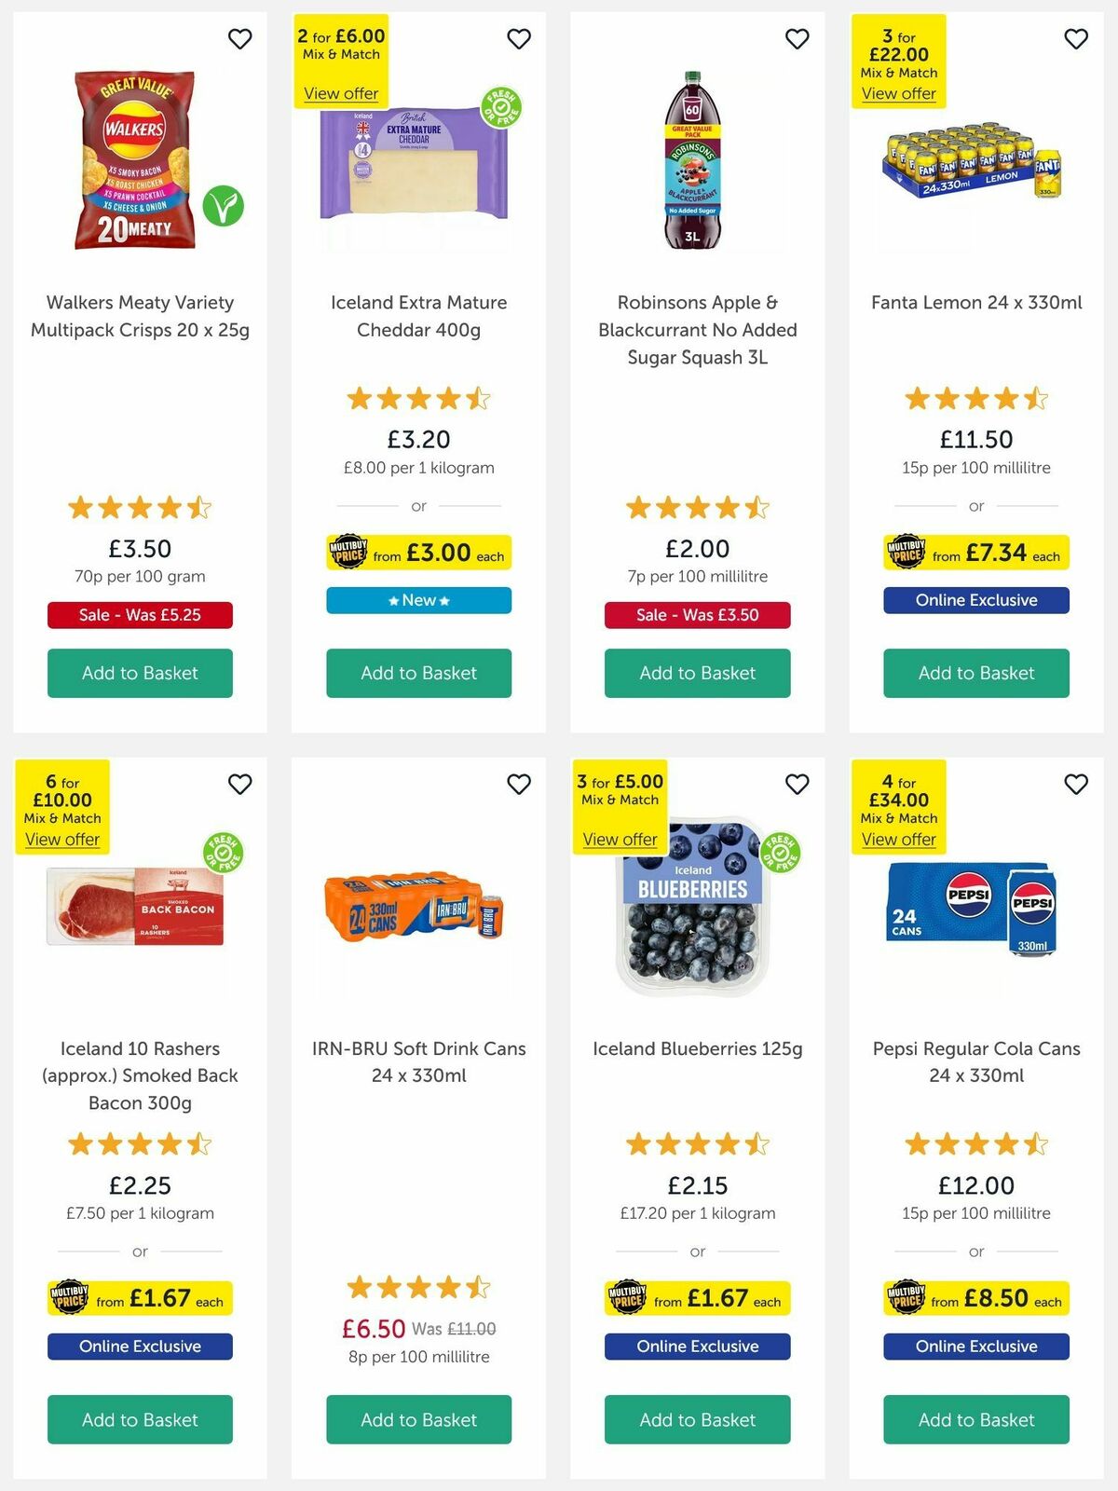Add Pepsi Regular Cola Cans to basket
The width and height of the screenshot is (1118, 1491).
[975, 1419]
